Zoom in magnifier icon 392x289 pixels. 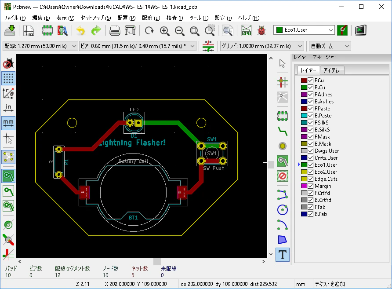click(164, 30)
